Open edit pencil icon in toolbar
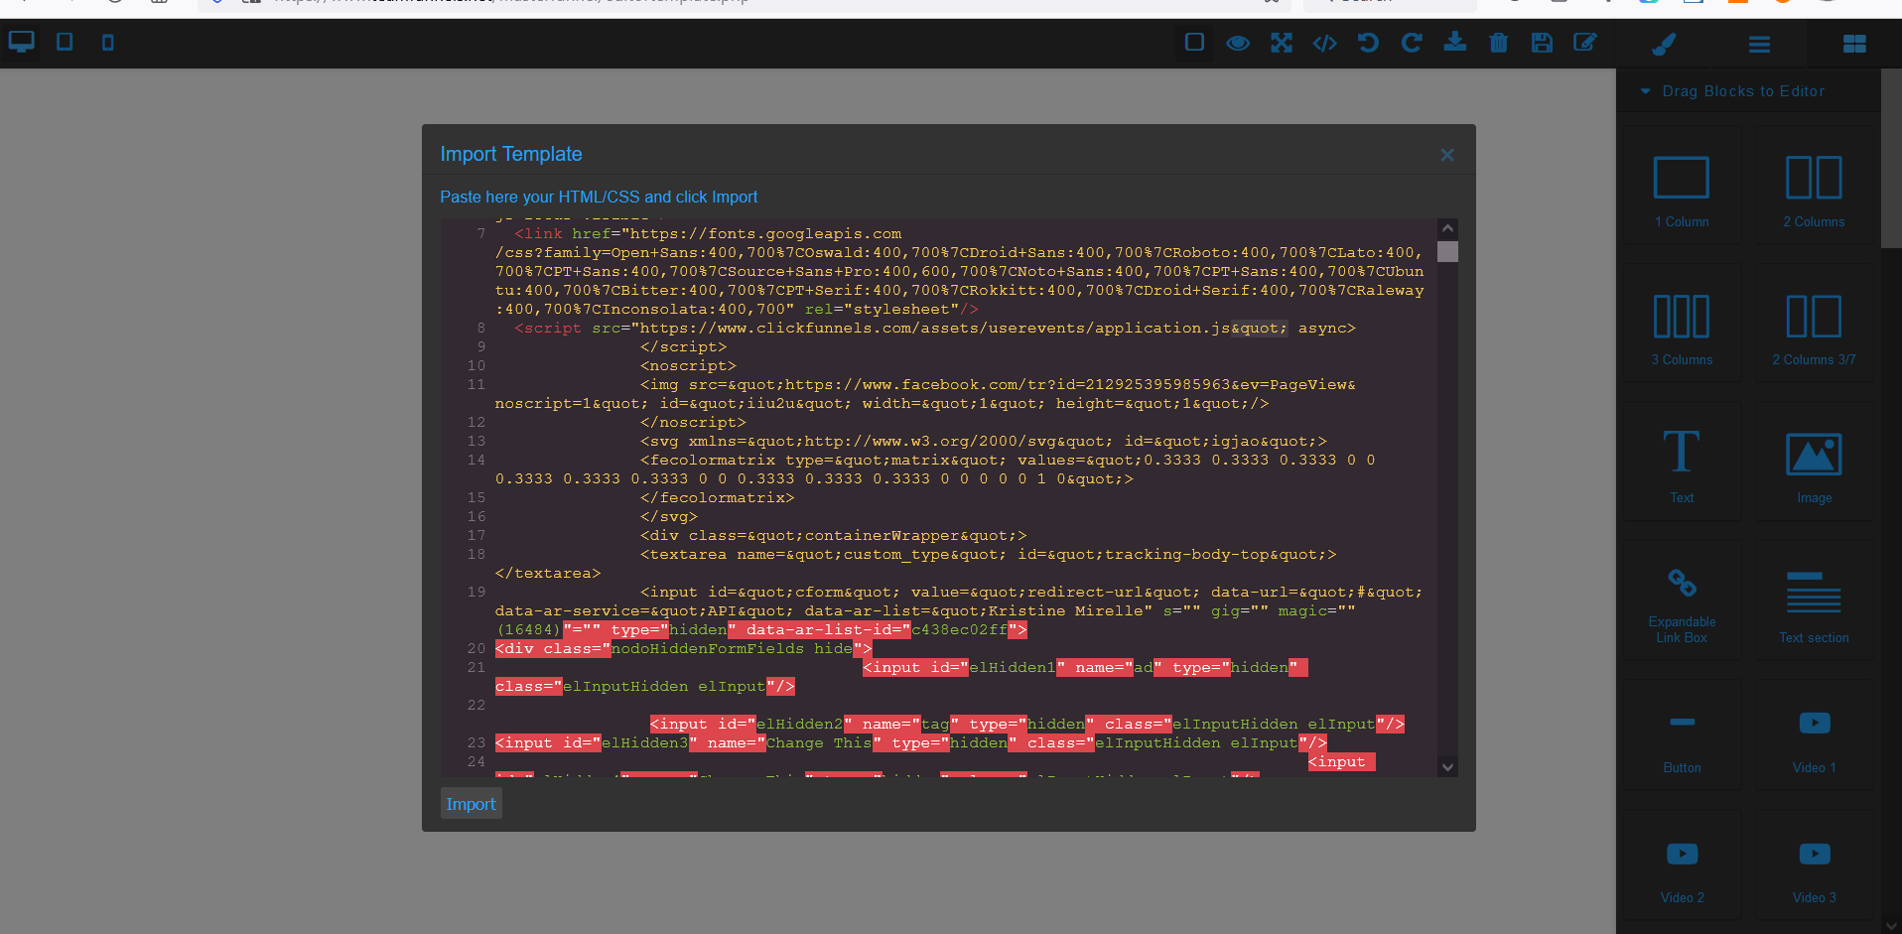This screenshot has width=1902, height=934. click(1585, 42)
